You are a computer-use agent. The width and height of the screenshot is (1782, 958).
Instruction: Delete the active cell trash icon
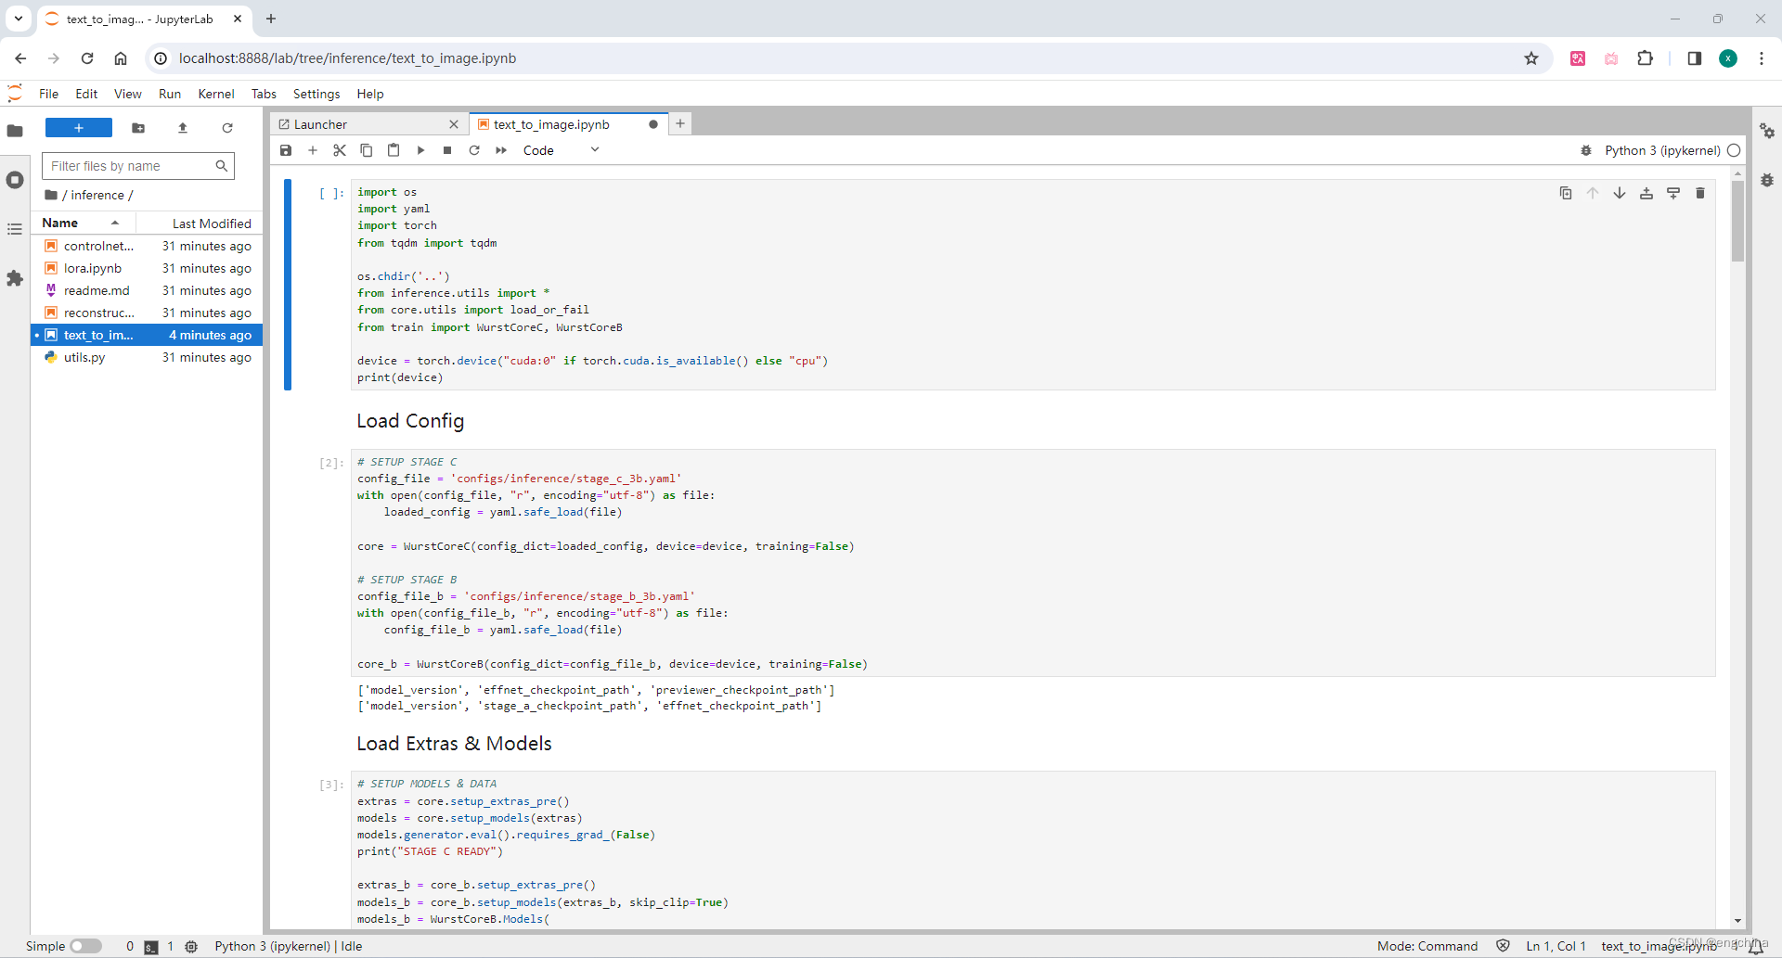tap(1700, 193)
